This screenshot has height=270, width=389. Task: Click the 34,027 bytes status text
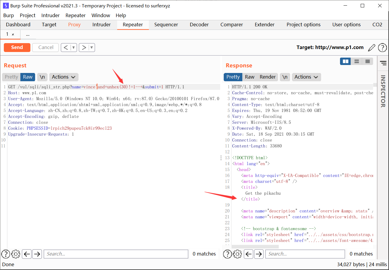[x=351, y=264]
